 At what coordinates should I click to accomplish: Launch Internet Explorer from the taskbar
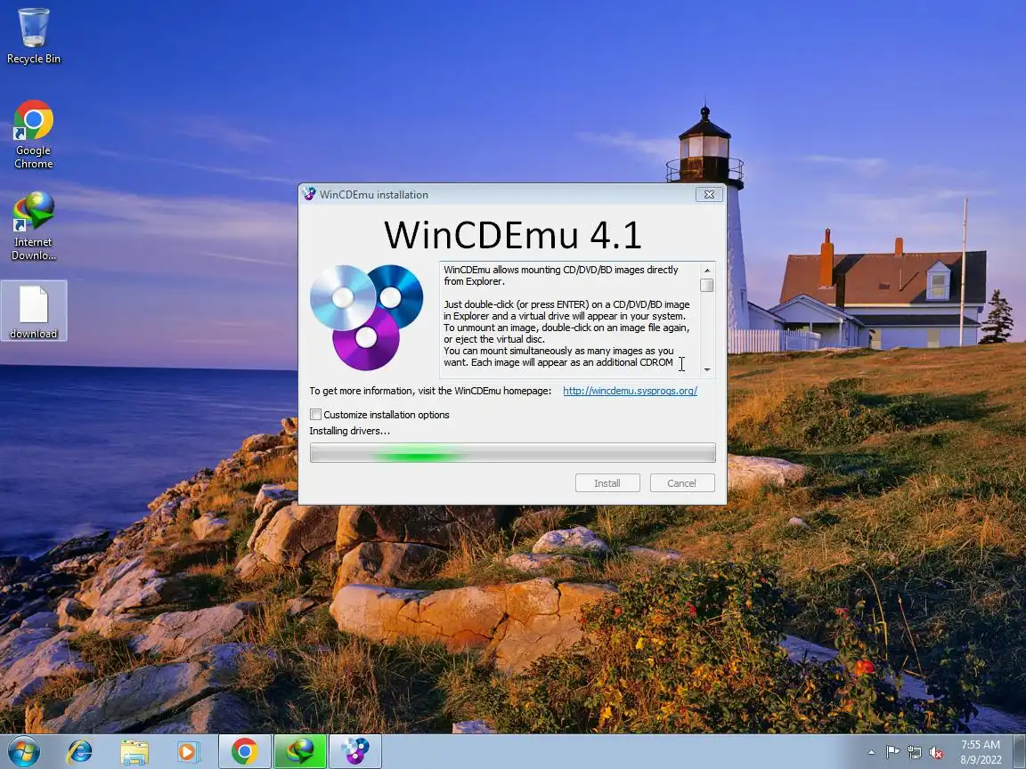80,752
